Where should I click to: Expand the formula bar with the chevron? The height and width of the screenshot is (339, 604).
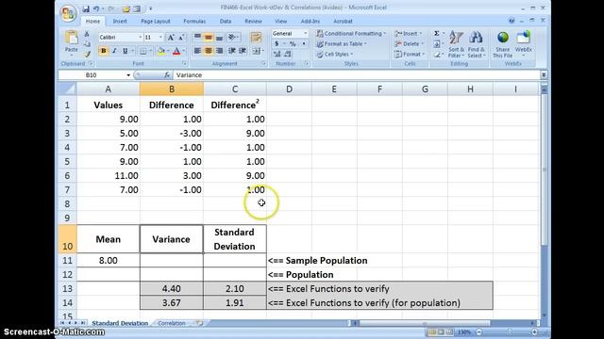pyautogui.click(x=544, y=75)
